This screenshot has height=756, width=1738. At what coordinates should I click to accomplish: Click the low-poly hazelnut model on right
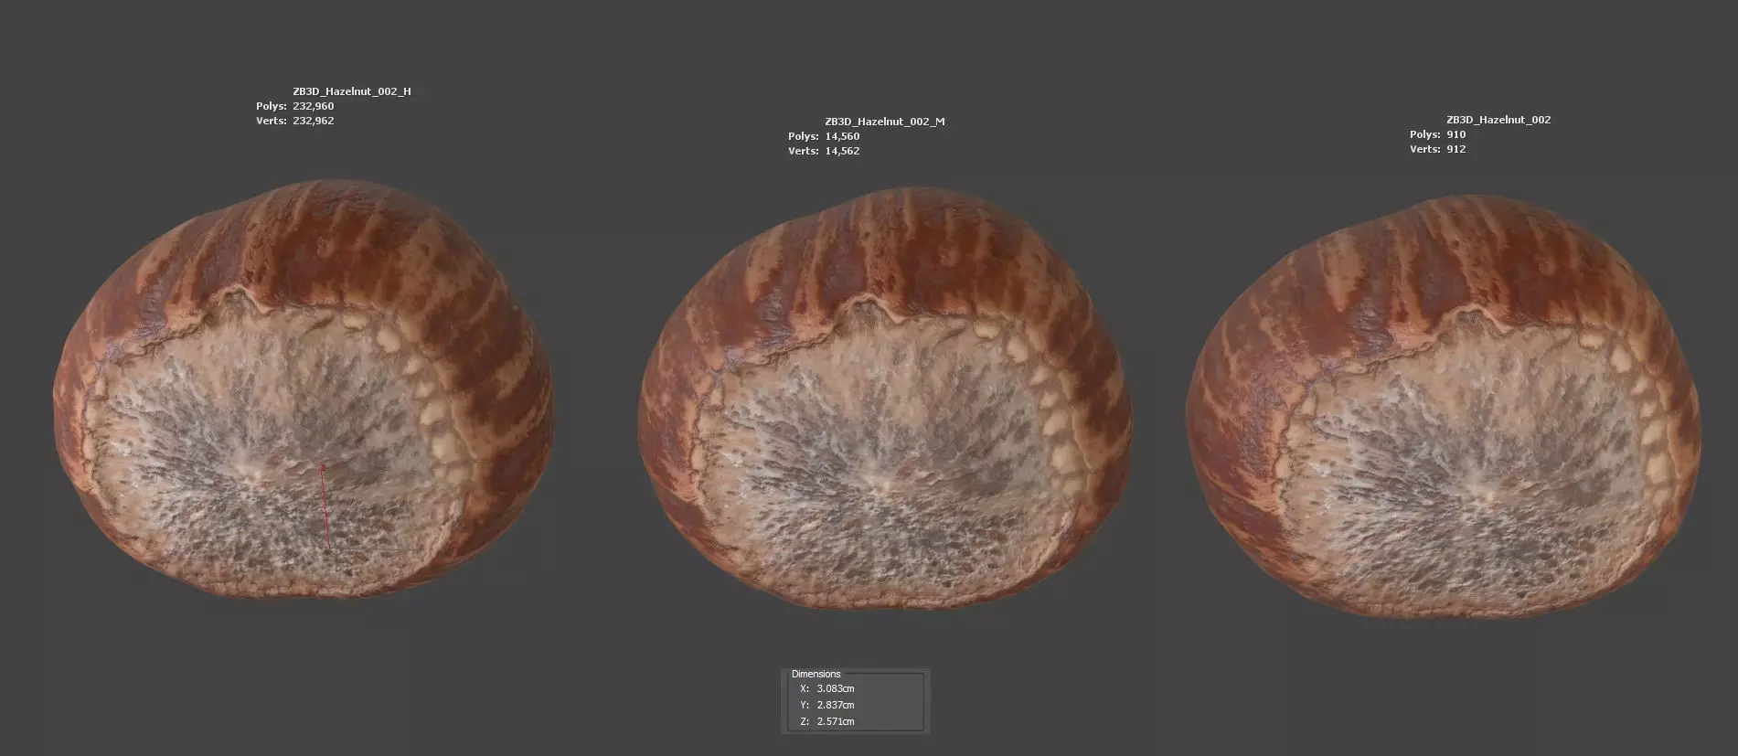tap(1444, 408)
